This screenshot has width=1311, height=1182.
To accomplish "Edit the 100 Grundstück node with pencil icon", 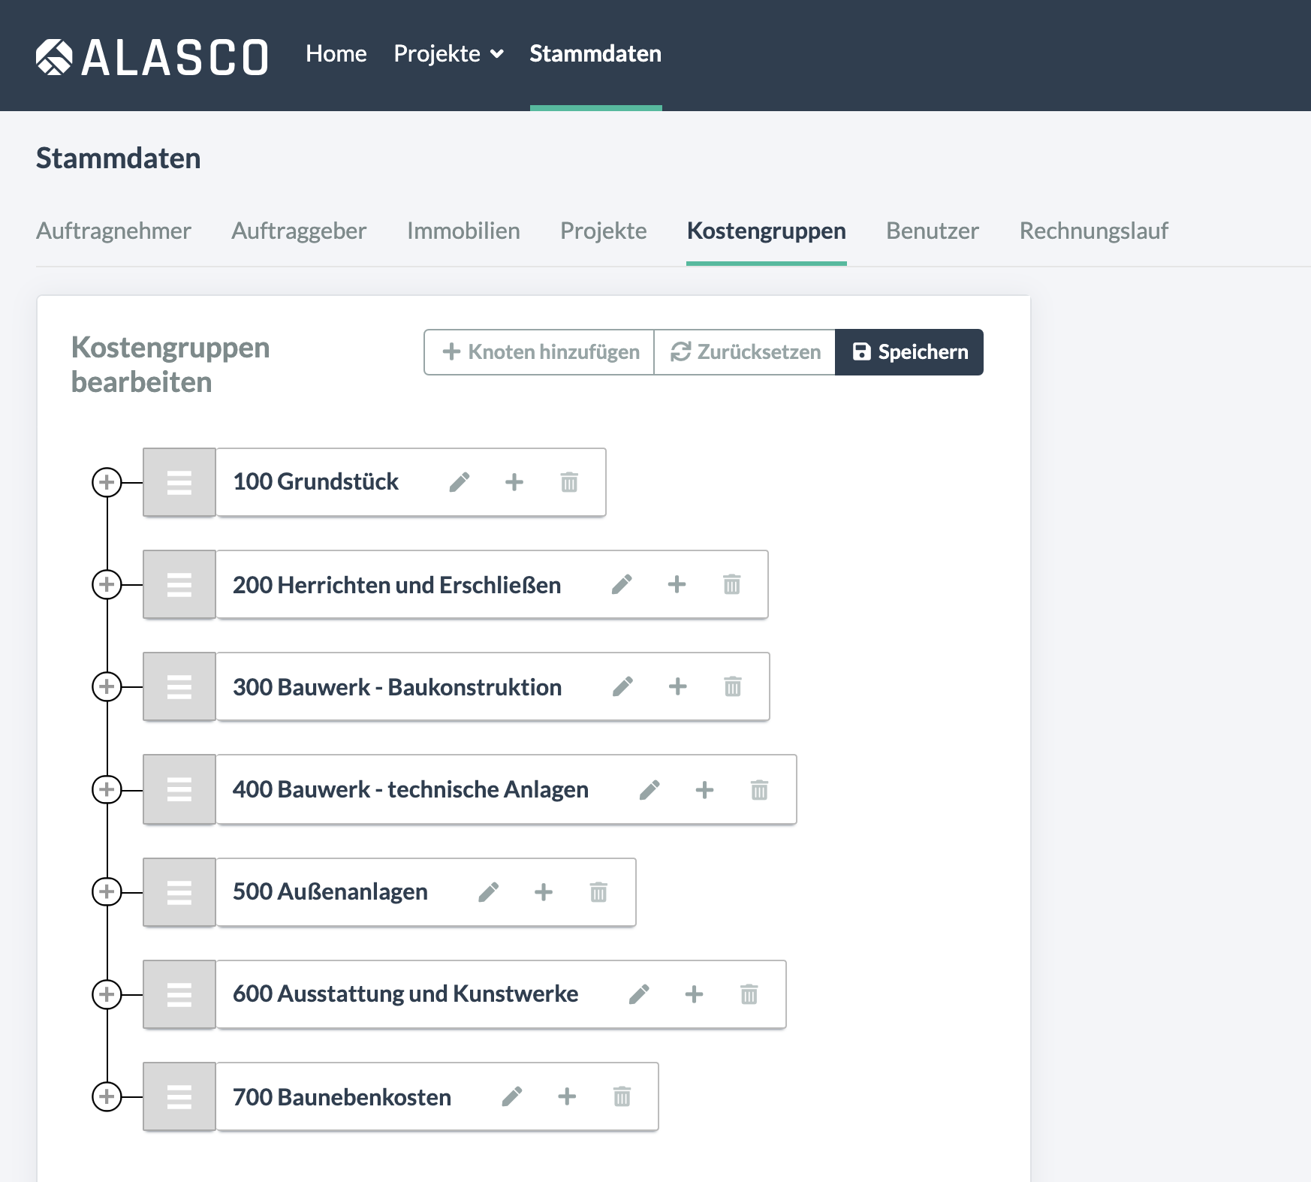I will coord(460,482).
